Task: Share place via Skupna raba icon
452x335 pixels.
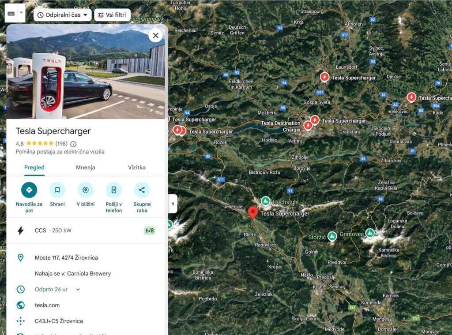Action: (x=142, y=190)
